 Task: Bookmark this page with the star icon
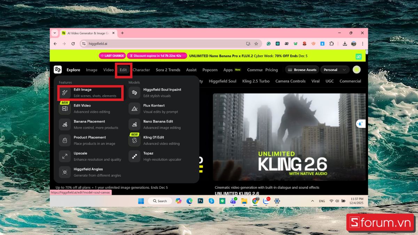pyautogui.click(x=256, y=44)
